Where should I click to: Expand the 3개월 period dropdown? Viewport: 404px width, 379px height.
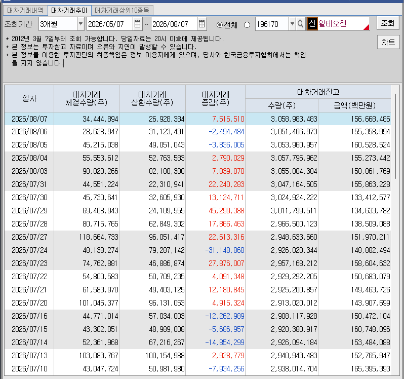pos(80,24)
